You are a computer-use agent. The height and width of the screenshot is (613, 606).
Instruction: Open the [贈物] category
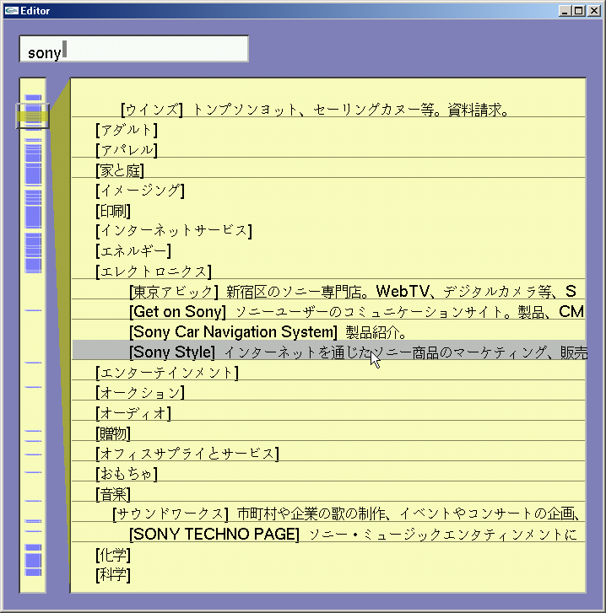[x=113, y=433]
